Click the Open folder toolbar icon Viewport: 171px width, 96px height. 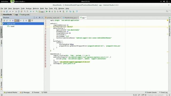(x=1, y=11)
